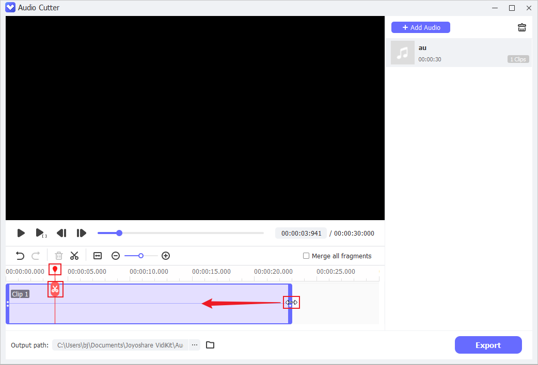Enable Merge all fragments checkbox
Viewport: 538px width, 365px height.
[306, 256]
